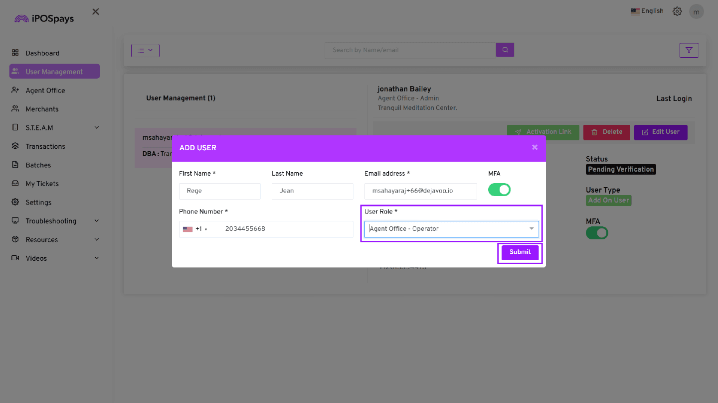Click the My Tickets inbox icon
The width and height of the screenshot is (718, 403).
(15, 184)
